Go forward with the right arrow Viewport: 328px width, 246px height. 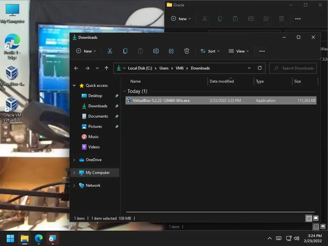[87, 68]
